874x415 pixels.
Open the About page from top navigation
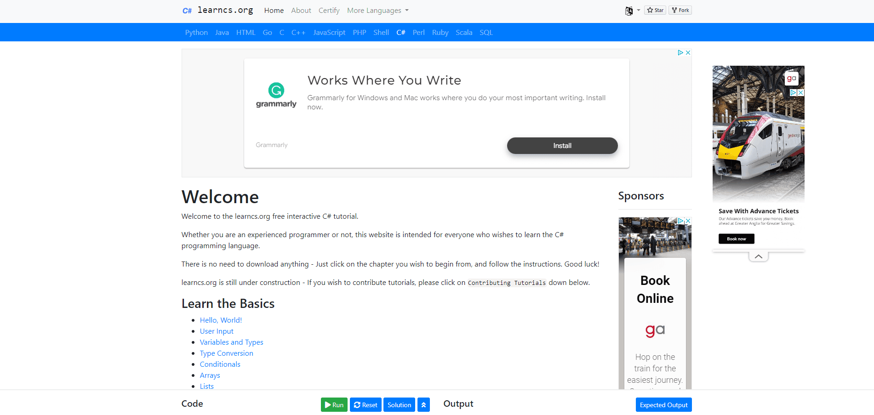(301, 11)
